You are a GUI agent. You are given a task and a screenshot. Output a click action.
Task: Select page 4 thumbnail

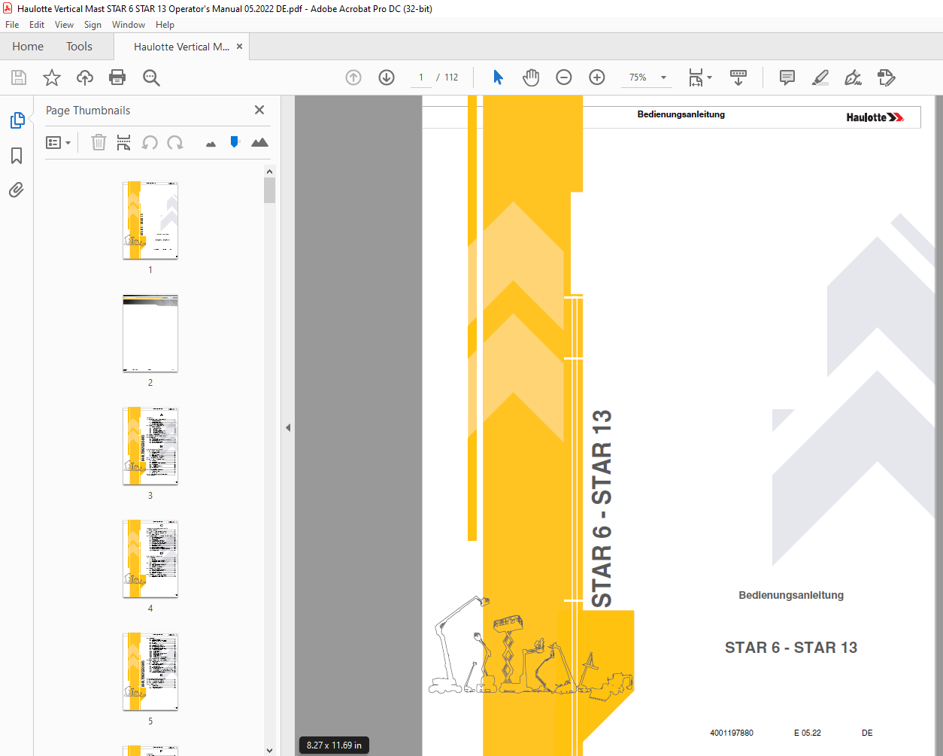pyautogui.click(x=150, y=559)
